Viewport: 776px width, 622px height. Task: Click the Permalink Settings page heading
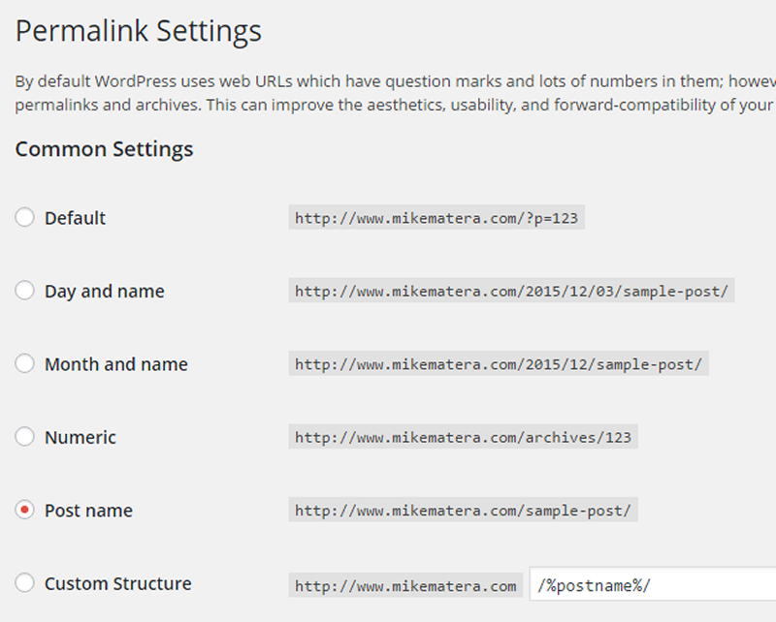138,31
